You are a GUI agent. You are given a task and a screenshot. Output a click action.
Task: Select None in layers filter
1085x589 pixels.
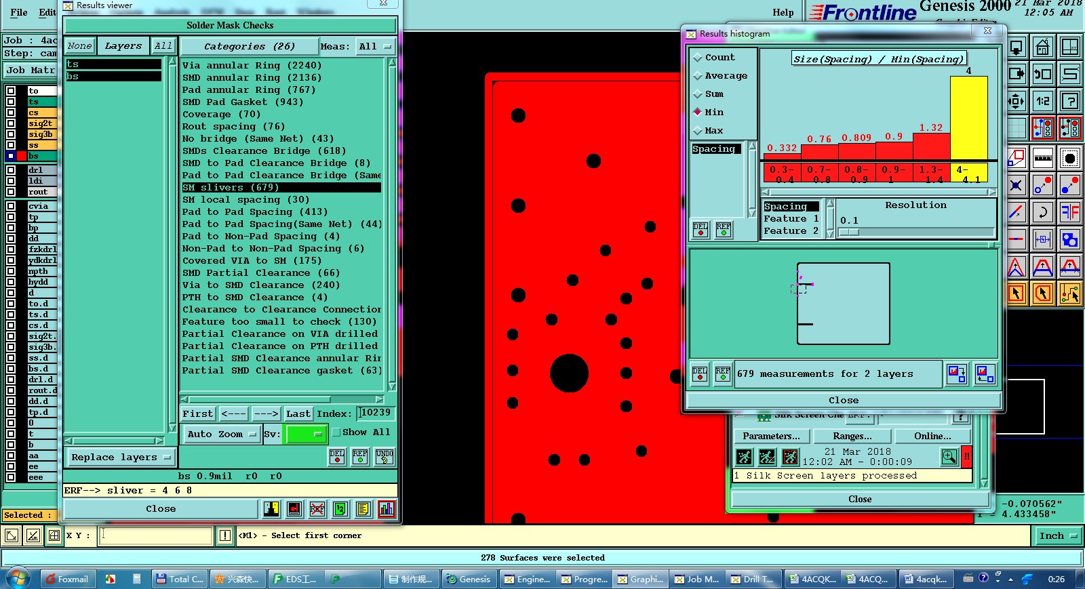[79, 46]
